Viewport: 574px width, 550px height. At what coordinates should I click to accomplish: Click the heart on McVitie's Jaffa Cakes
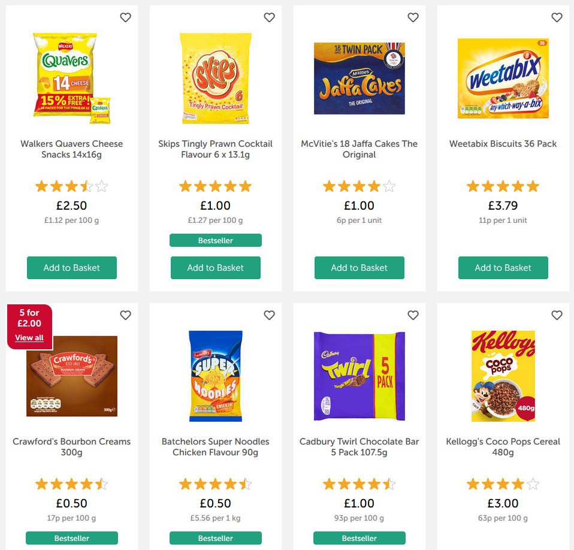[413, 17]
